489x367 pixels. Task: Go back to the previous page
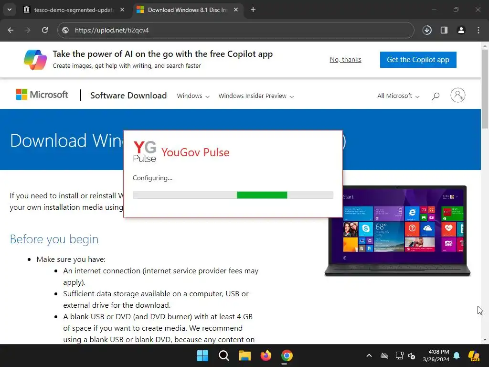11,30
